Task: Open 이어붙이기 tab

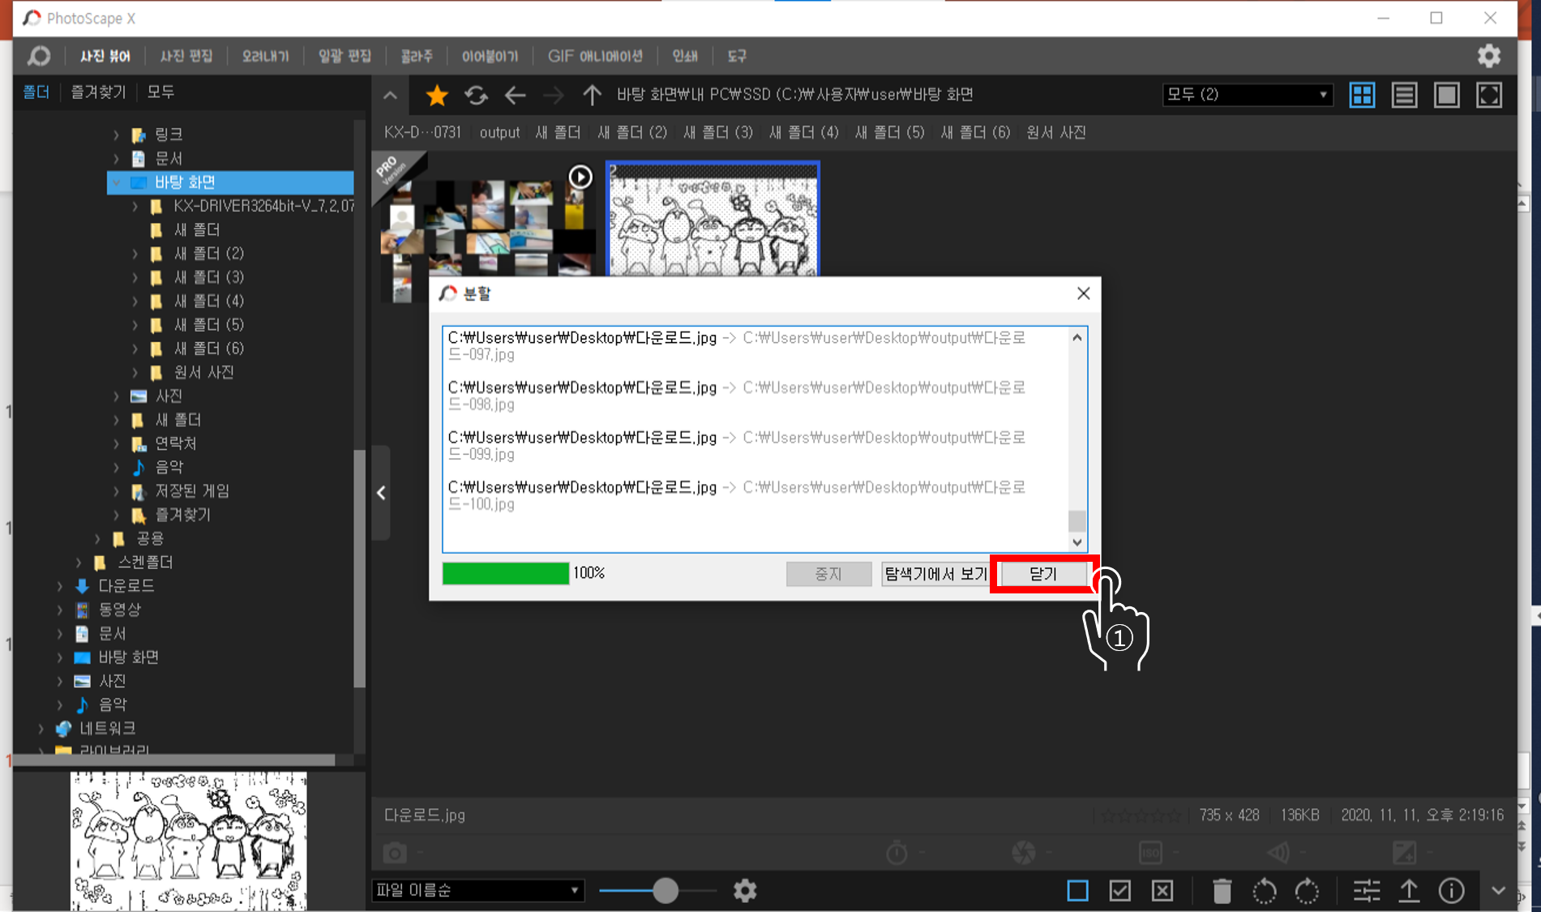Action: (x=490, y=56)
